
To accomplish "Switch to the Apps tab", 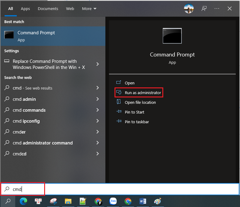I will tap(25, 9).
